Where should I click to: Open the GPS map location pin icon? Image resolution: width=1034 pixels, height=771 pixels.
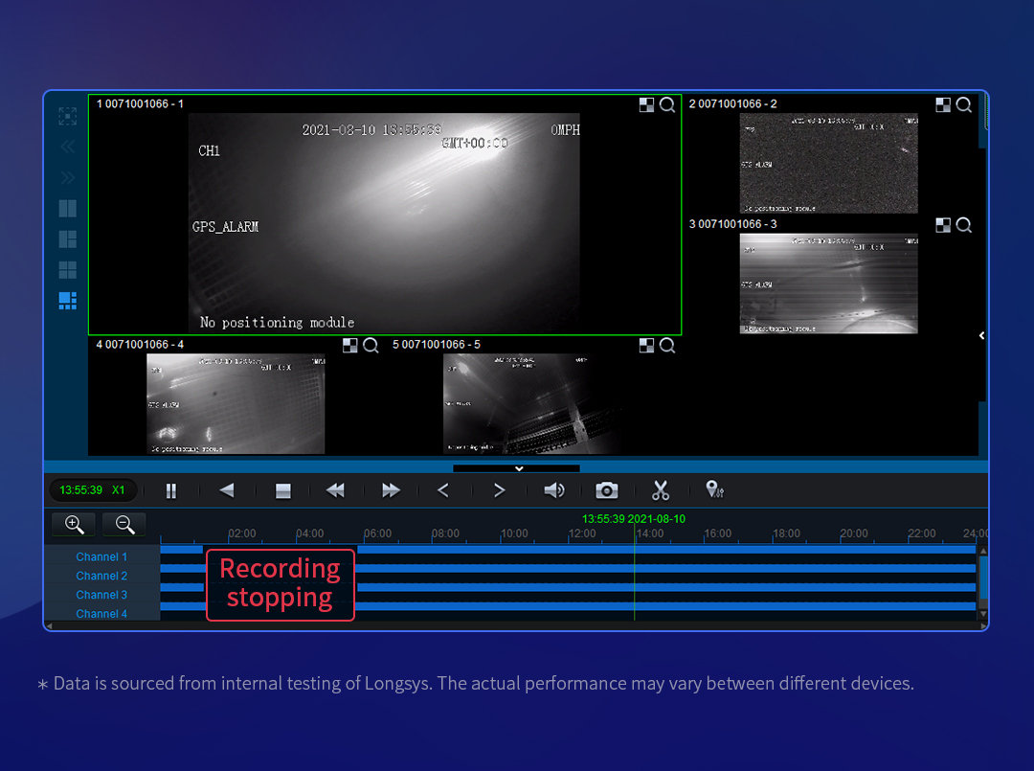click(x=714, y=489)
